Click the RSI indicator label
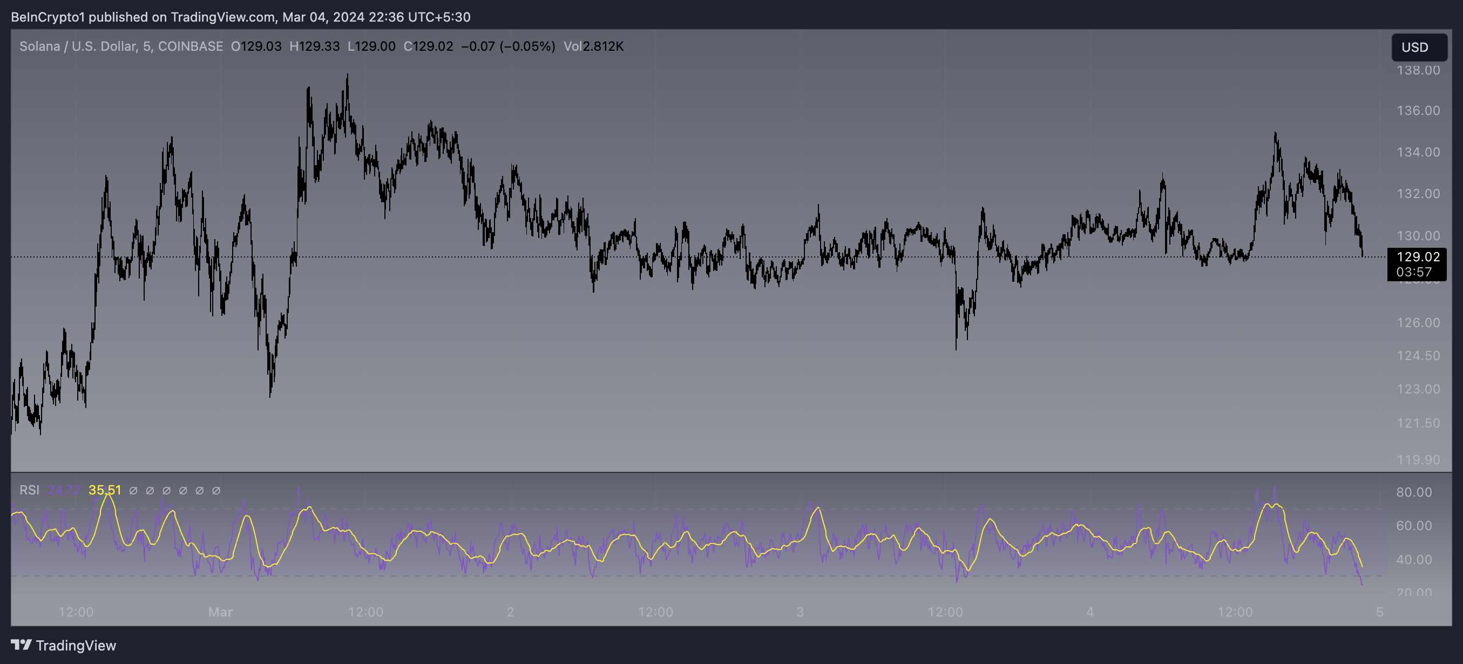 point(30,490)
